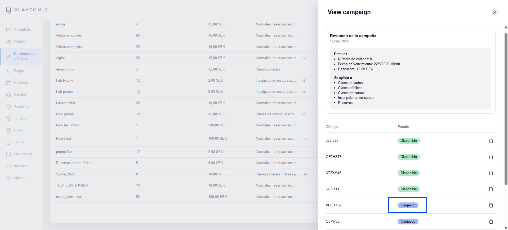Go to Clientes section
Viewport: 508px width, 230px height.
click(x=20, y=42)
